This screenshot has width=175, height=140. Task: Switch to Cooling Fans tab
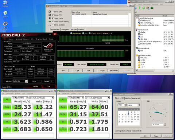click(65, 30)
